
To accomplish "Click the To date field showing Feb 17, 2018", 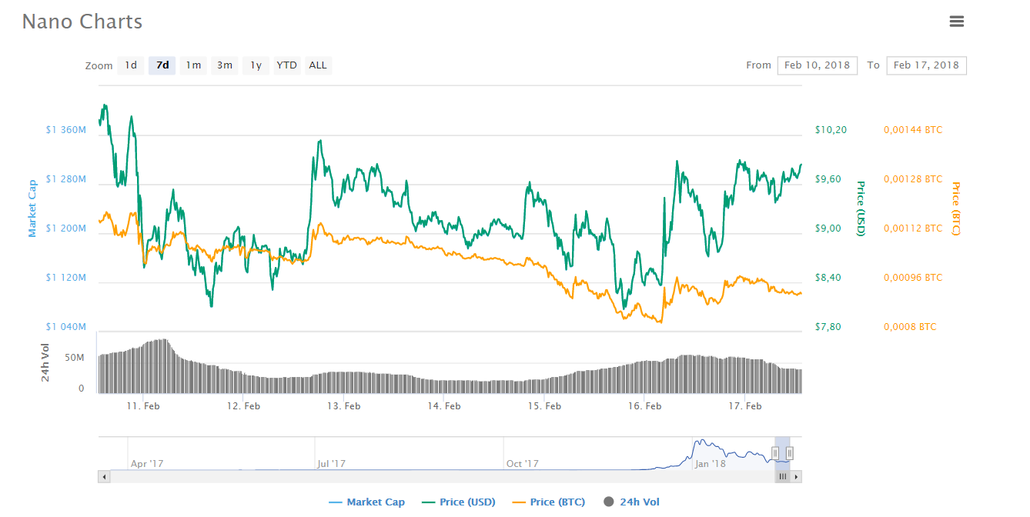I will tap(926, 65).
